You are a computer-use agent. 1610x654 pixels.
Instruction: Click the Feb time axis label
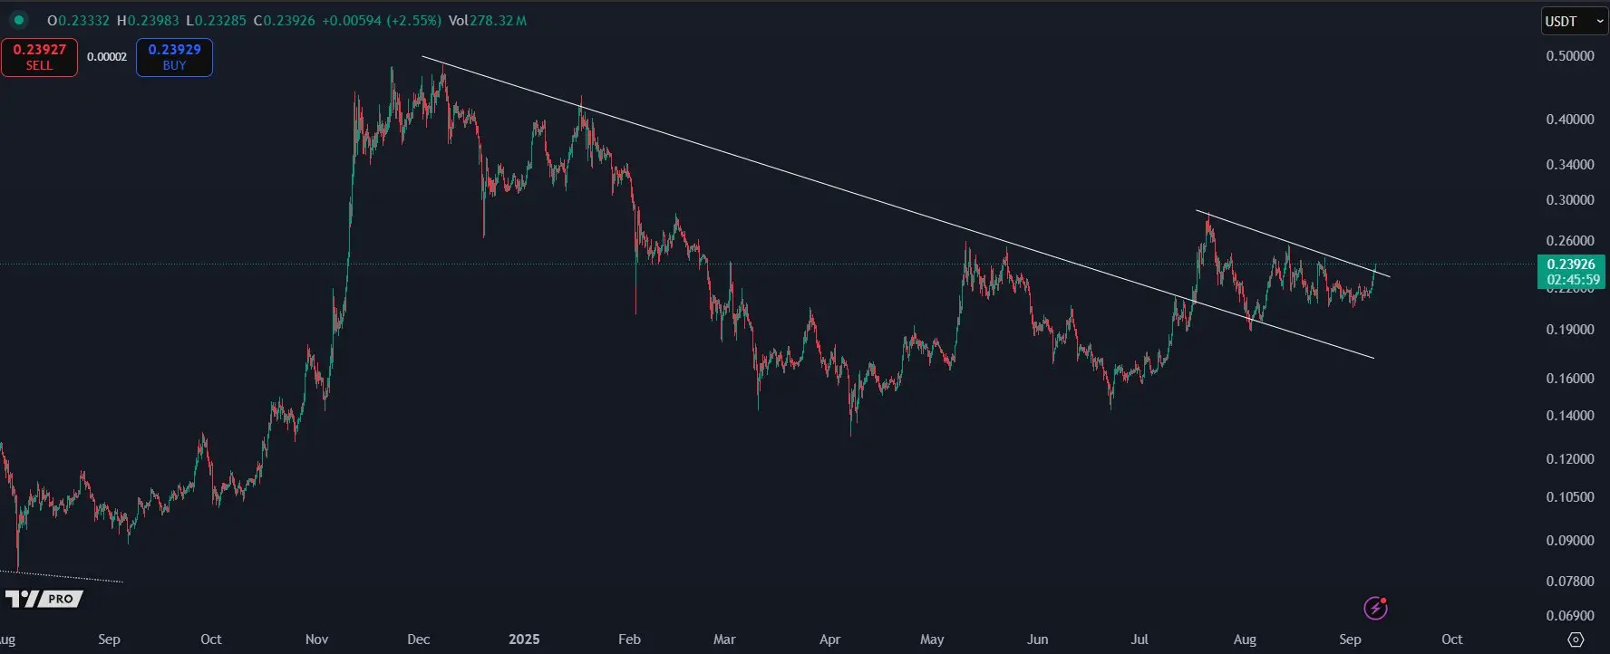(x=629, y=640)
